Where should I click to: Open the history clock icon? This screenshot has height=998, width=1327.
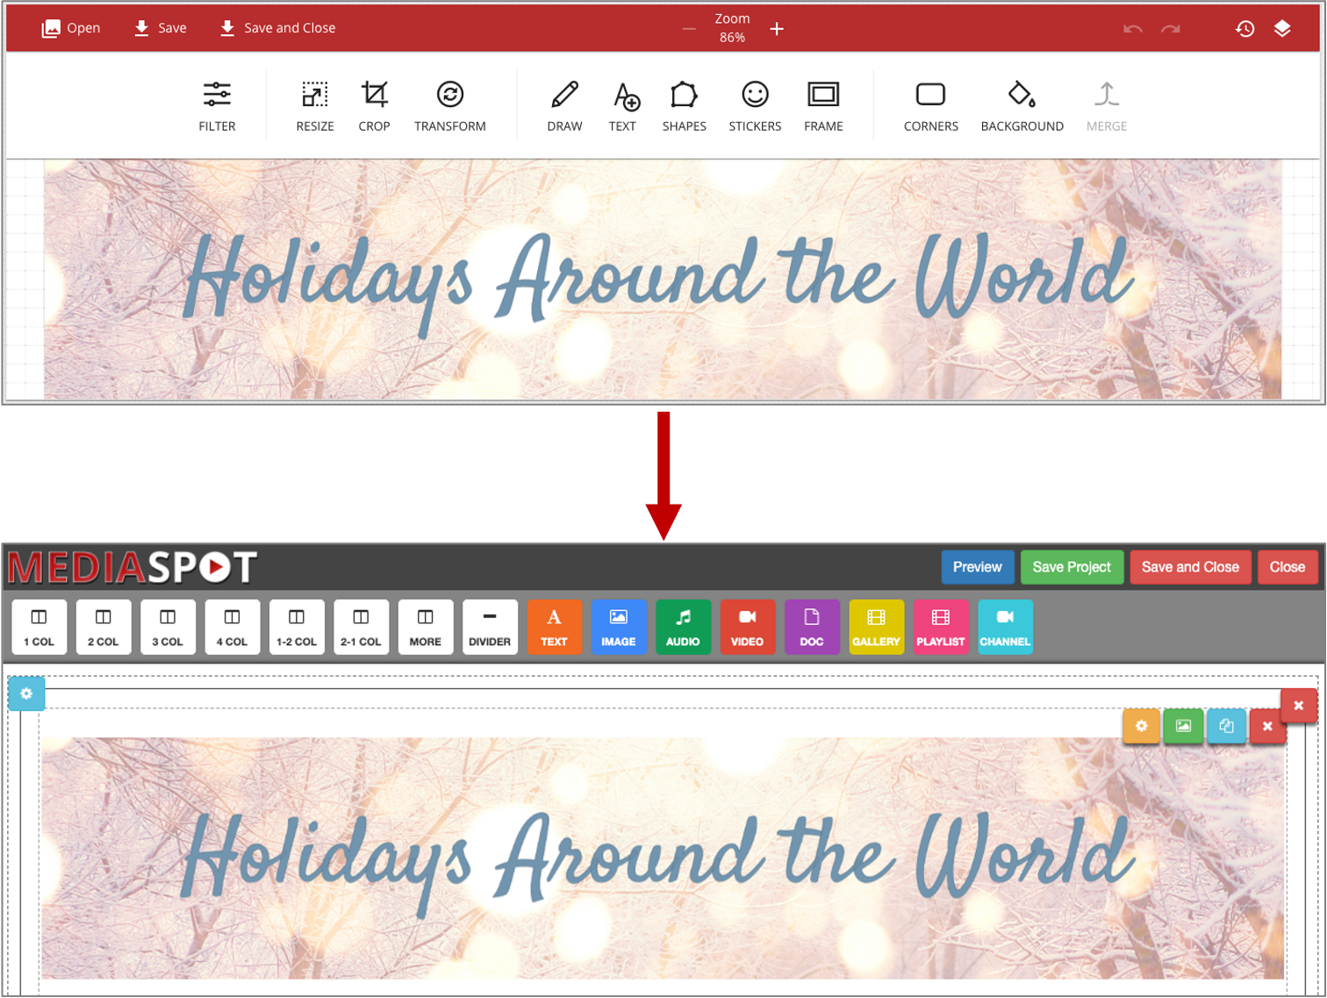coord(1245,29)
